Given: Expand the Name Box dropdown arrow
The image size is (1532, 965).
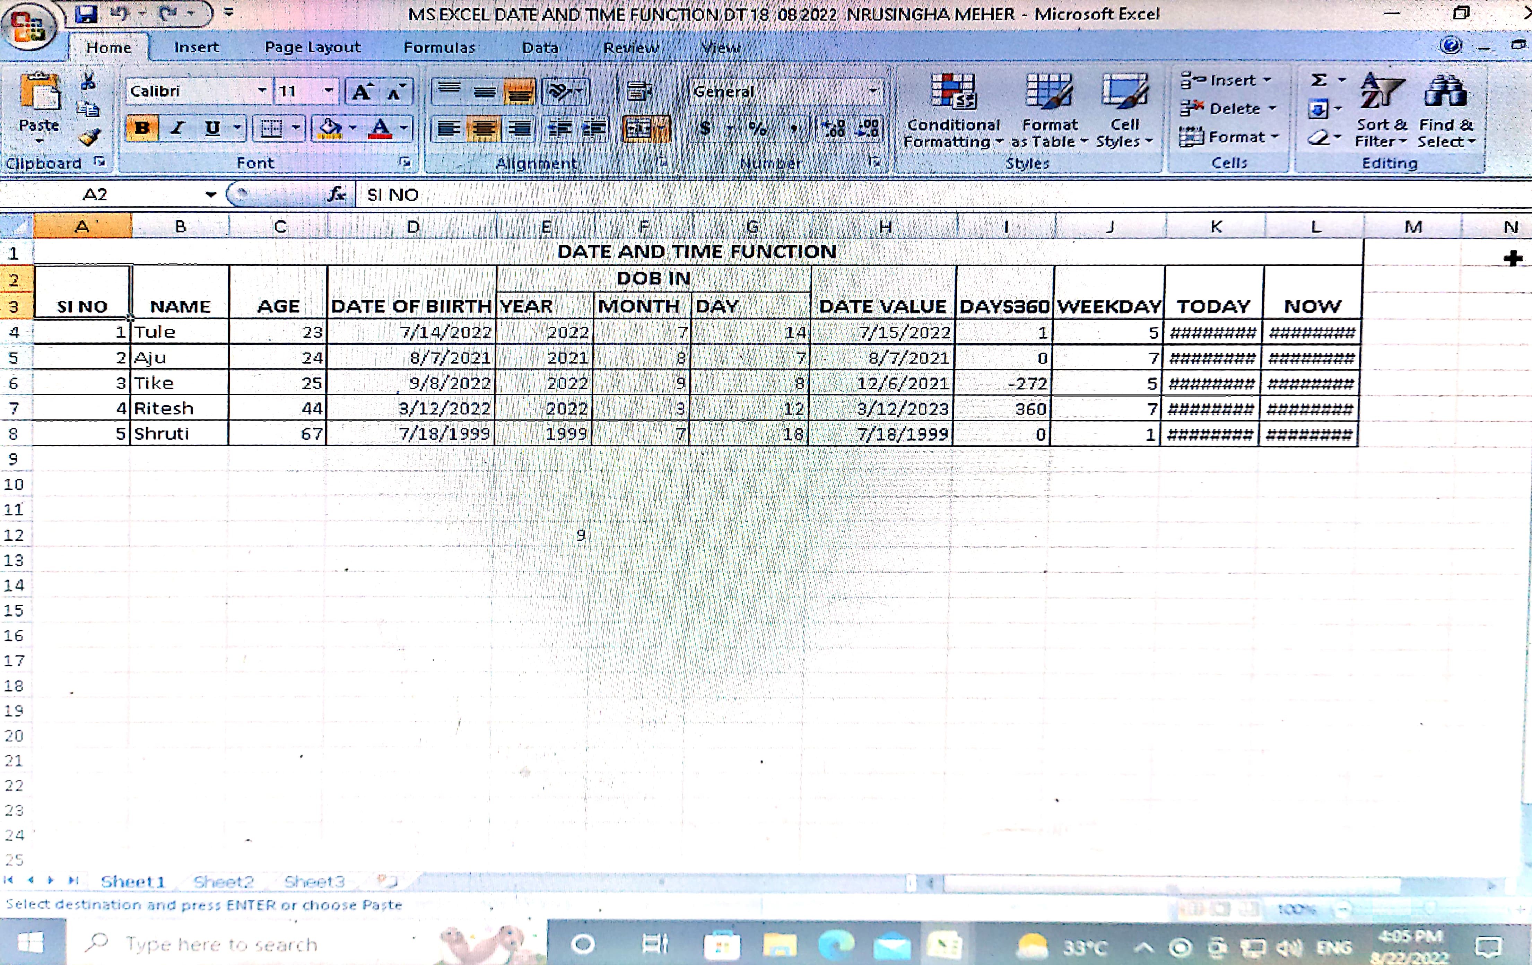Looking at the screenshot, I should tap(211, 194).
